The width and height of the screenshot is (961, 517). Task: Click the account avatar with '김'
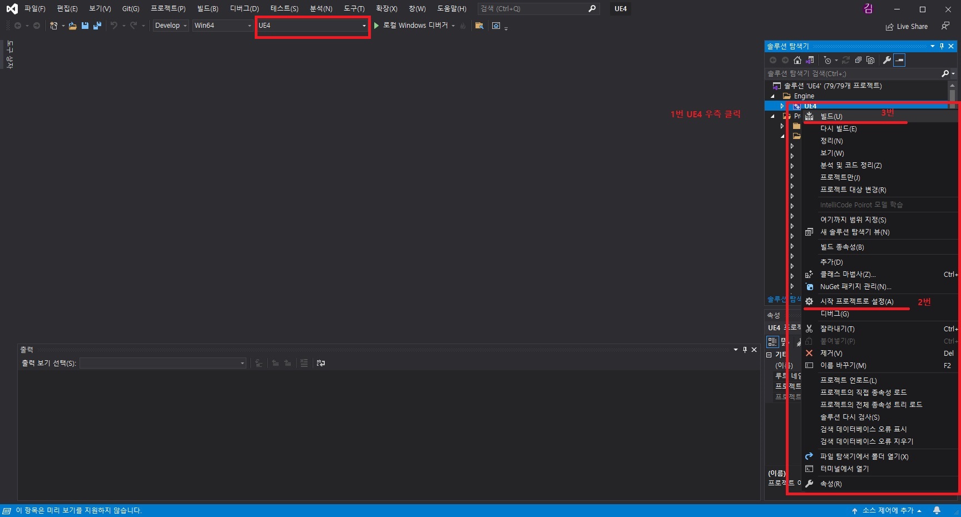point(868,9)
